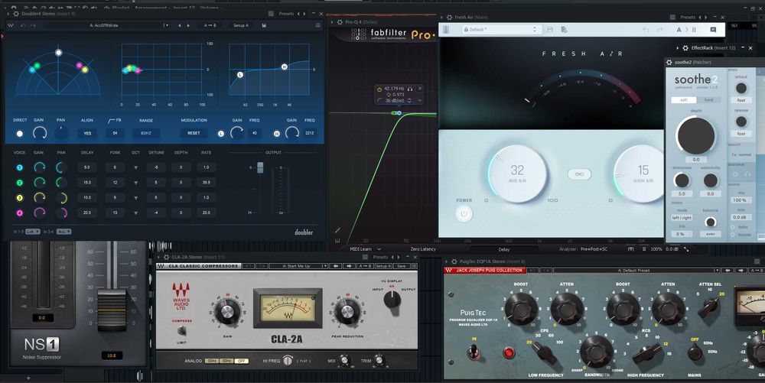Click Fresh Air preset browser icon
Screen dimensions: 765x383
tap(564, 30)
